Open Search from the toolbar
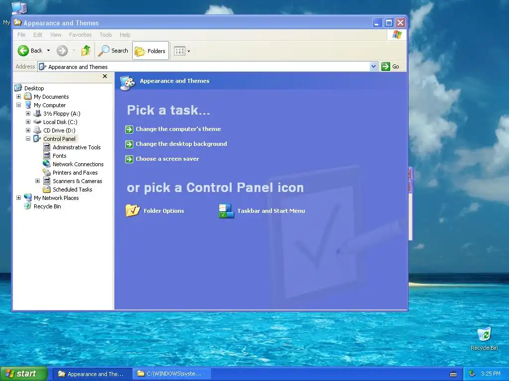The height and width of the screenshot is (381, 509). (x=113, y=51)
